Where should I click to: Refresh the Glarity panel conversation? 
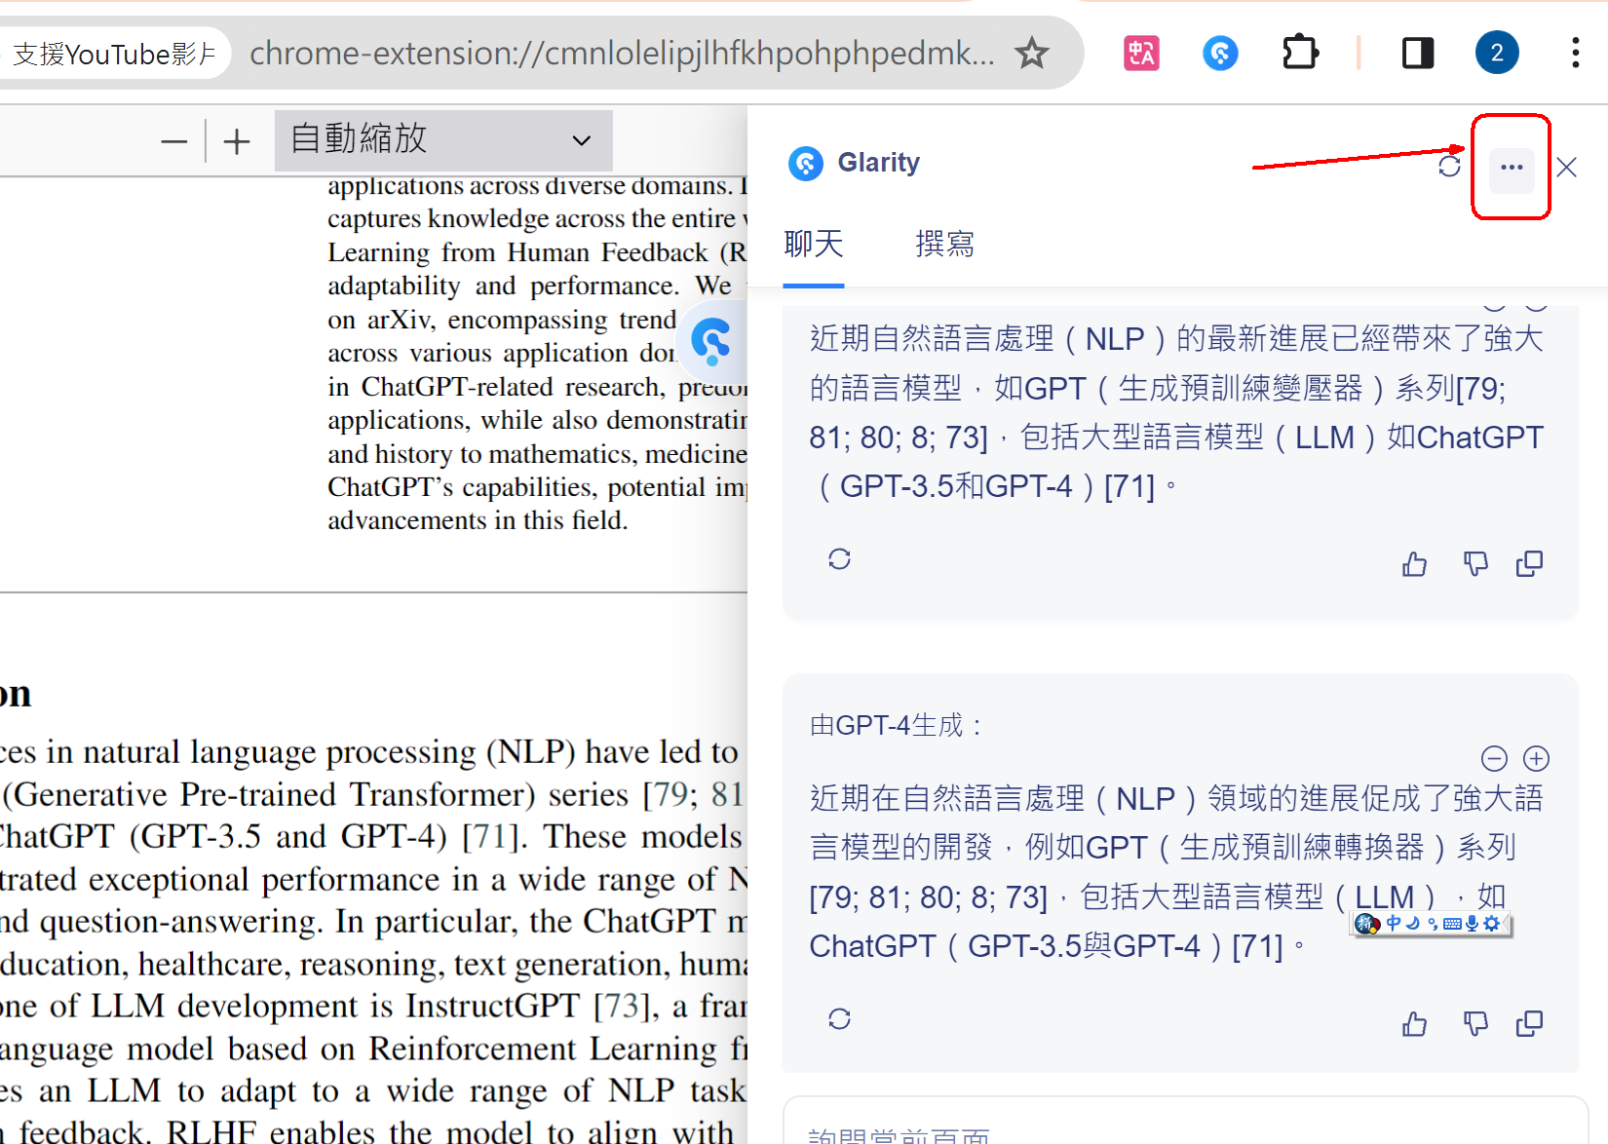pyautogui.click(x=1449, y=167)
